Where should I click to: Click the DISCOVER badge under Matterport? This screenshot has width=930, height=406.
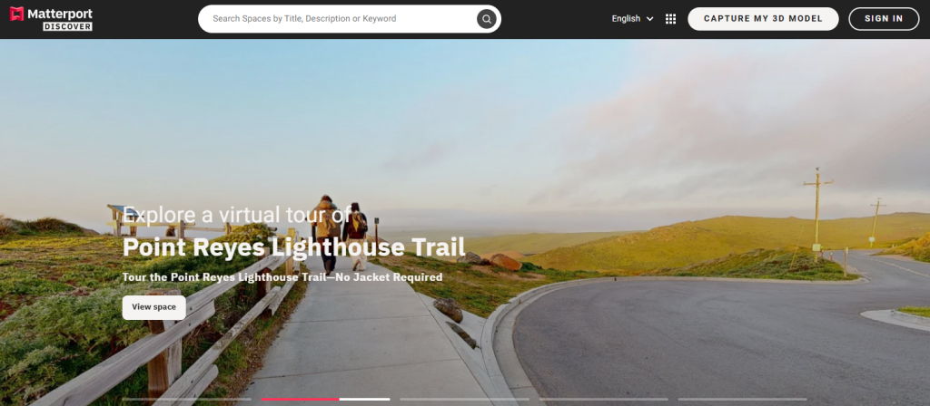point(67,26)
